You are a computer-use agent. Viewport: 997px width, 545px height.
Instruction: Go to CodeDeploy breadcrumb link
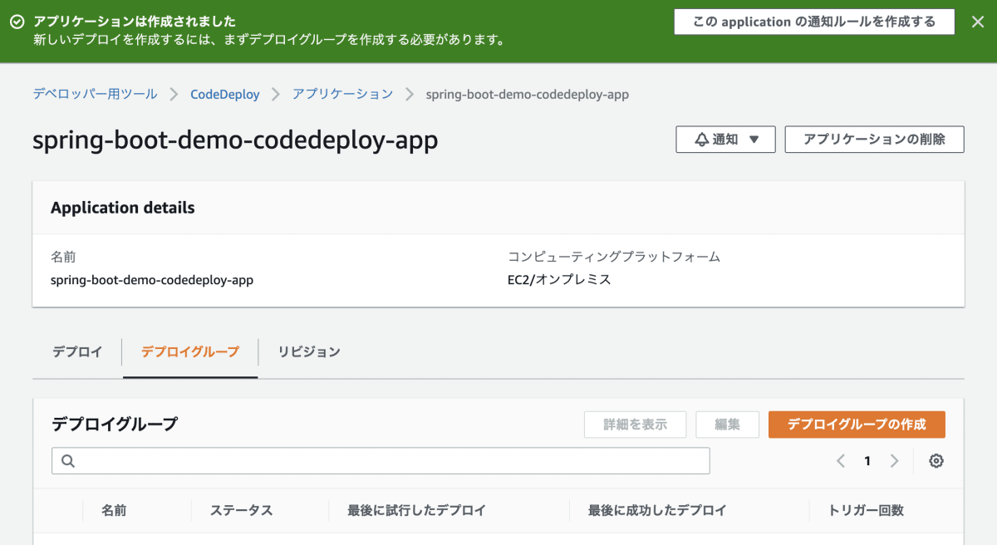tap(225, 94)
